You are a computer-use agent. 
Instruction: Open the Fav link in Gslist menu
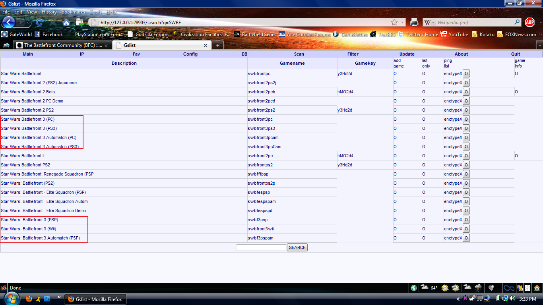(136, 54)
